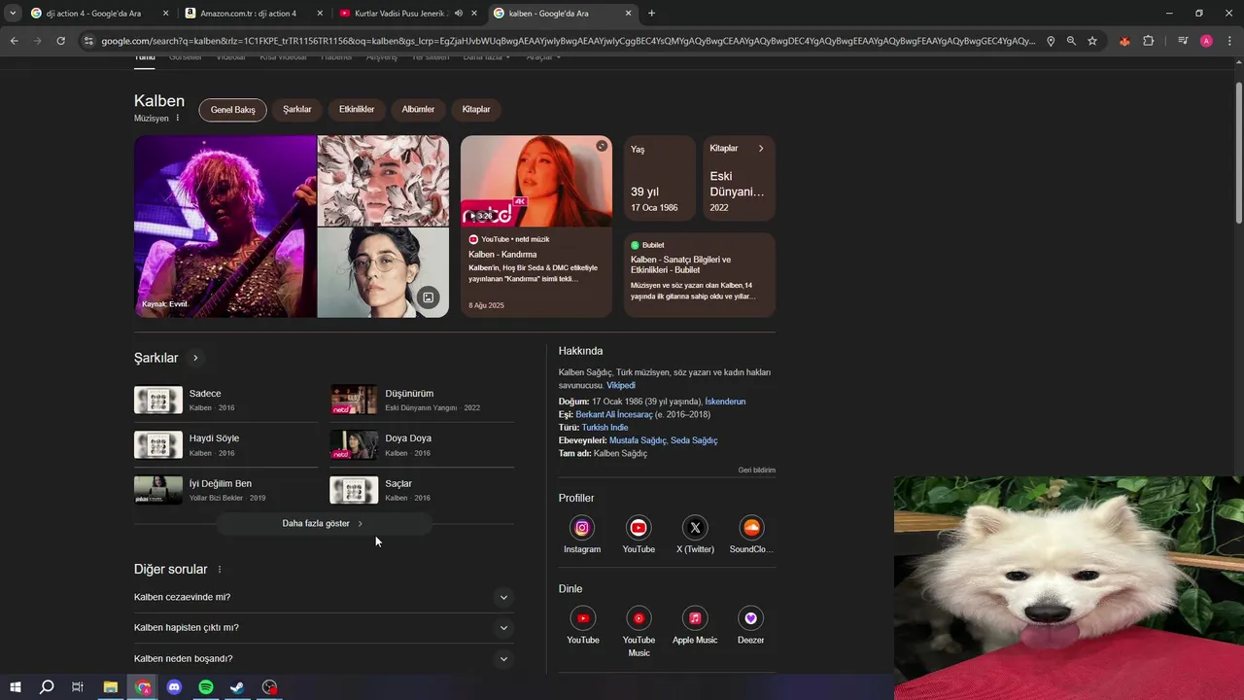Viewport: 1244px width, 700px height.
Task: Open the Vikipedi link
Action: tap(621, 386)
